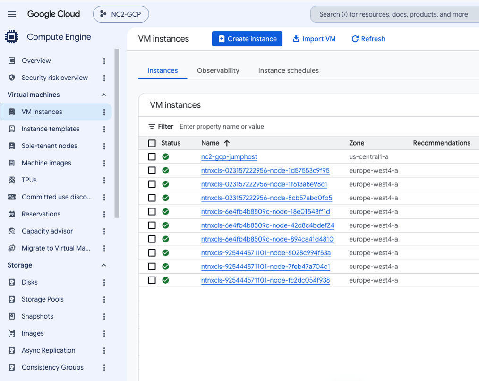The height and width of the screenshot is (381, 479).
Task: Open the three-dot menu beside VM instances
Action: click(x=104, y=112)
